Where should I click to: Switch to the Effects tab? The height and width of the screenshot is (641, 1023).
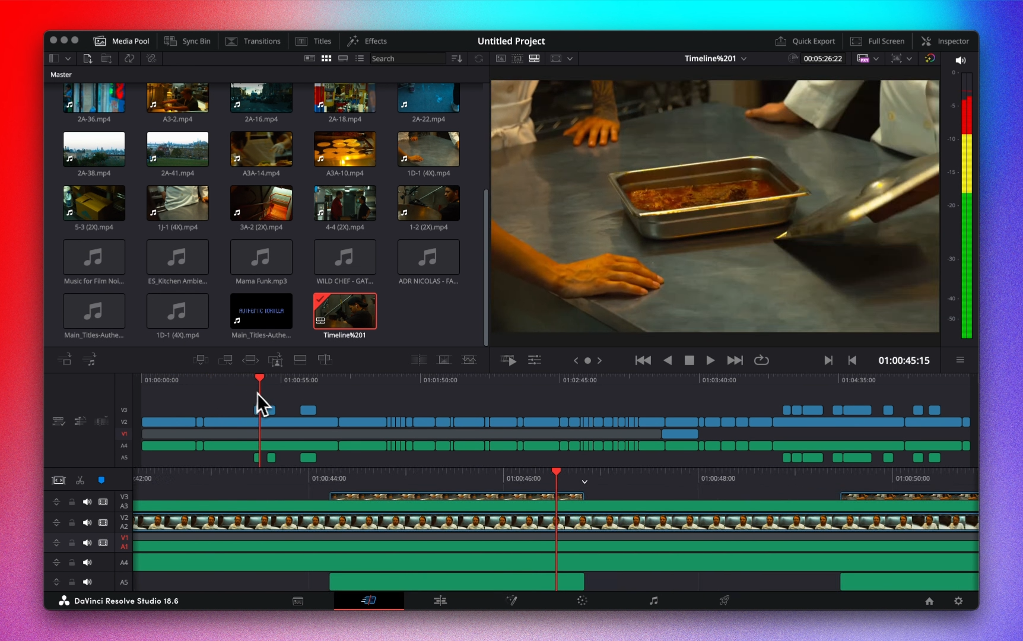click(367, 41)
